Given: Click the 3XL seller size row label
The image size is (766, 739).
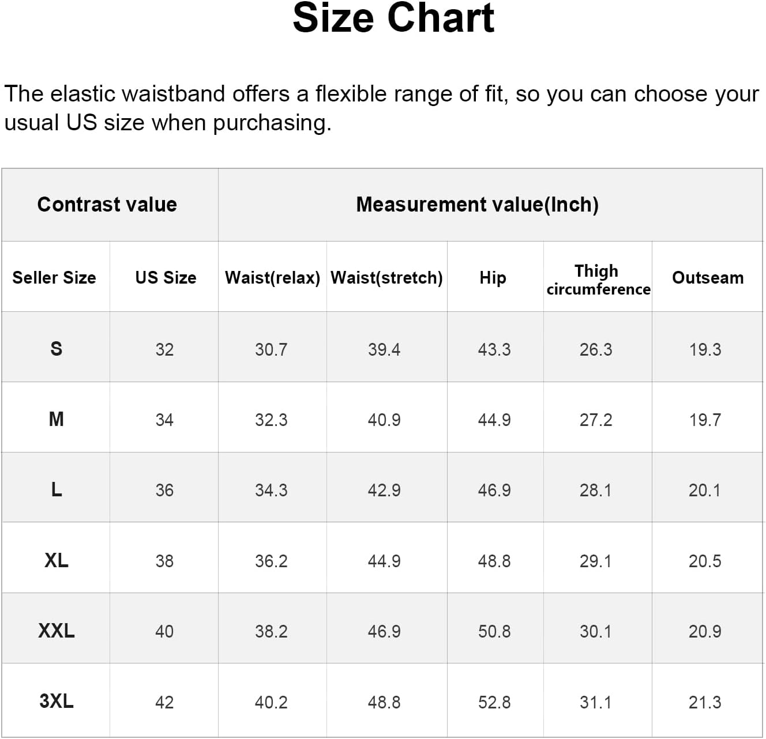Looking at the screenshot, I should [x=56, y=702].
